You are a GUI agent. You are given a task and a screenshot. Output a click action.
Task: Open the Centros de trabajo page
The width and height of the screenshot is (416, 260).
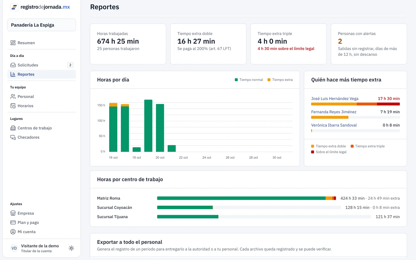click(42, 128)
